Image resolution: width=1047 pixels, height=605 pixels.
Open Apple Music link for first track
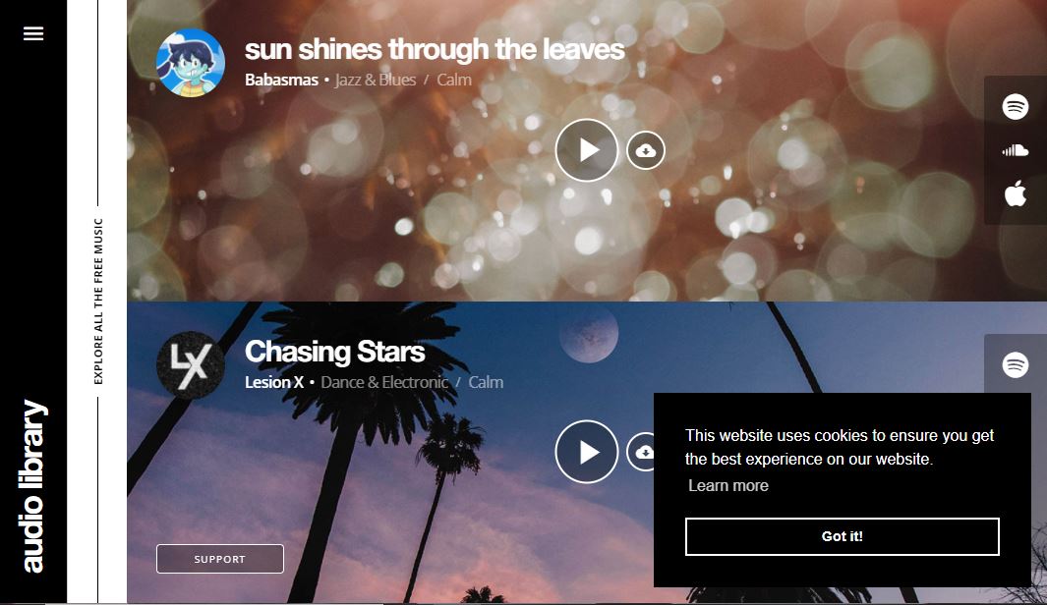pos(1015,193)
